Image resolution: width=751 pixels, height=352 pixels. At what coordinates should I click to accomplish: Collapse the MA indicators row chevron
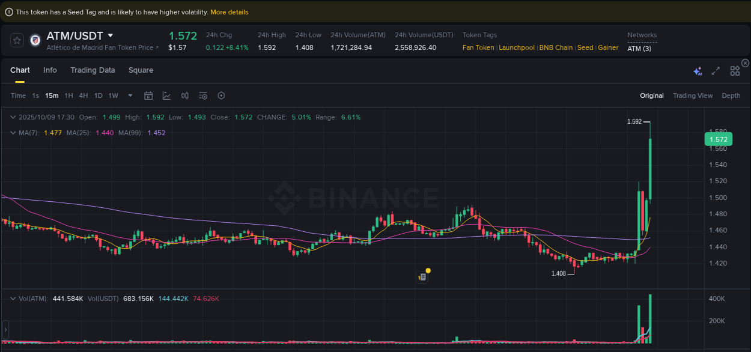13,133
